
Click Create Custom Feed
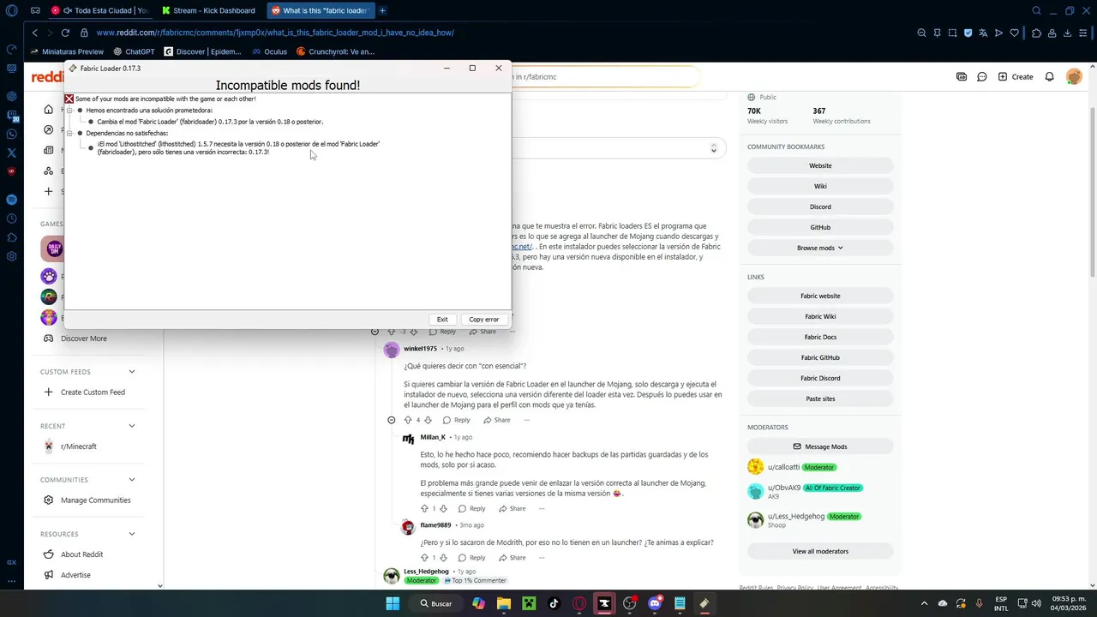[86, 392]
